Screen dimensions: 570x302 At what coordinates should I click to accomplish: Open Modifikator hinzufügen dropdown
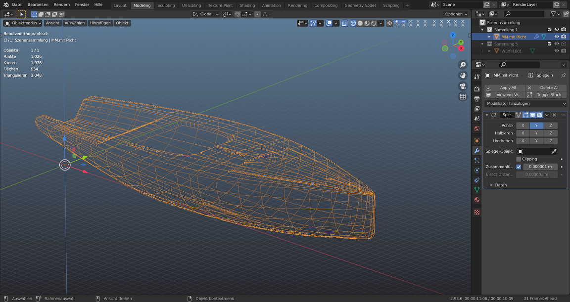[x=525, y=103]
